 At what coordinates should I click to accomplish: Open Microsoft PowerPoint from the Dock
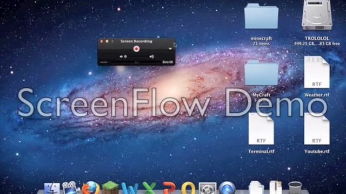tap(169, 188)
